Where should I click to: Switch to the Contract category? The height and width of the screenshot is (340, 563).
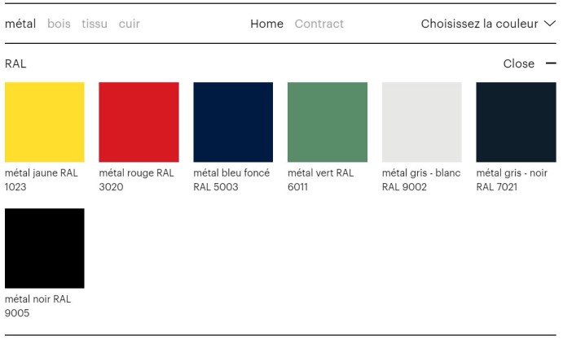[319, 24]
